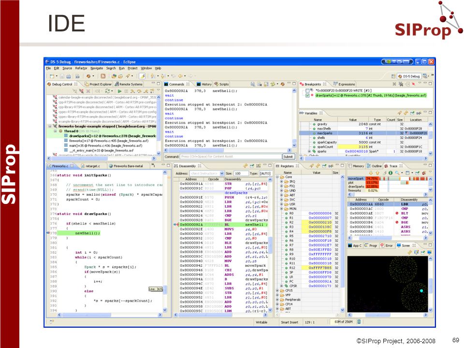Click the red skip-all-breakpoints icon
The width and height of the screenshot is (464, 348).
413,84
